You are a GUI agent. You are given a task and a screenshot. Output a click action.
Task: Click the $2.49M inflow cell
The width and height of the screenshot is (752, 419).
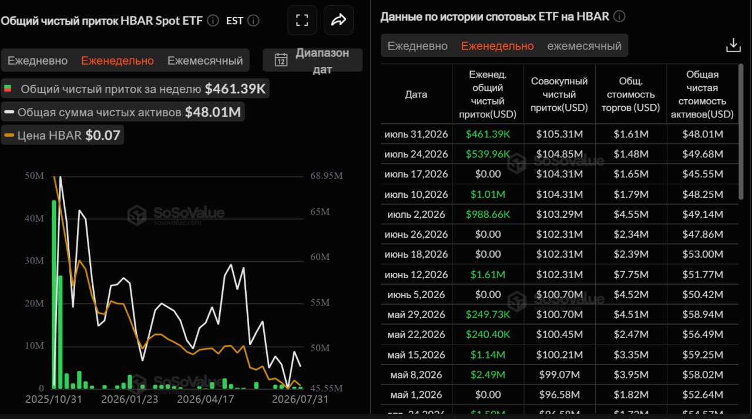(488, 374)
